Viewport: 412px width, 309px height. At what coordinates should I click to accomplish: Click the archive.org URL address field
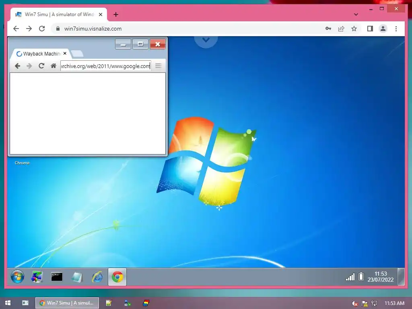click(106, 66)
